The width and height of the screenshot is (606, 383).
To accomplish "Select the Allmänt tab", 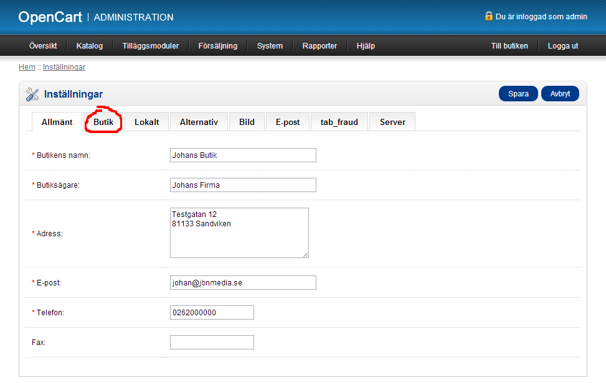I will 57,122.
